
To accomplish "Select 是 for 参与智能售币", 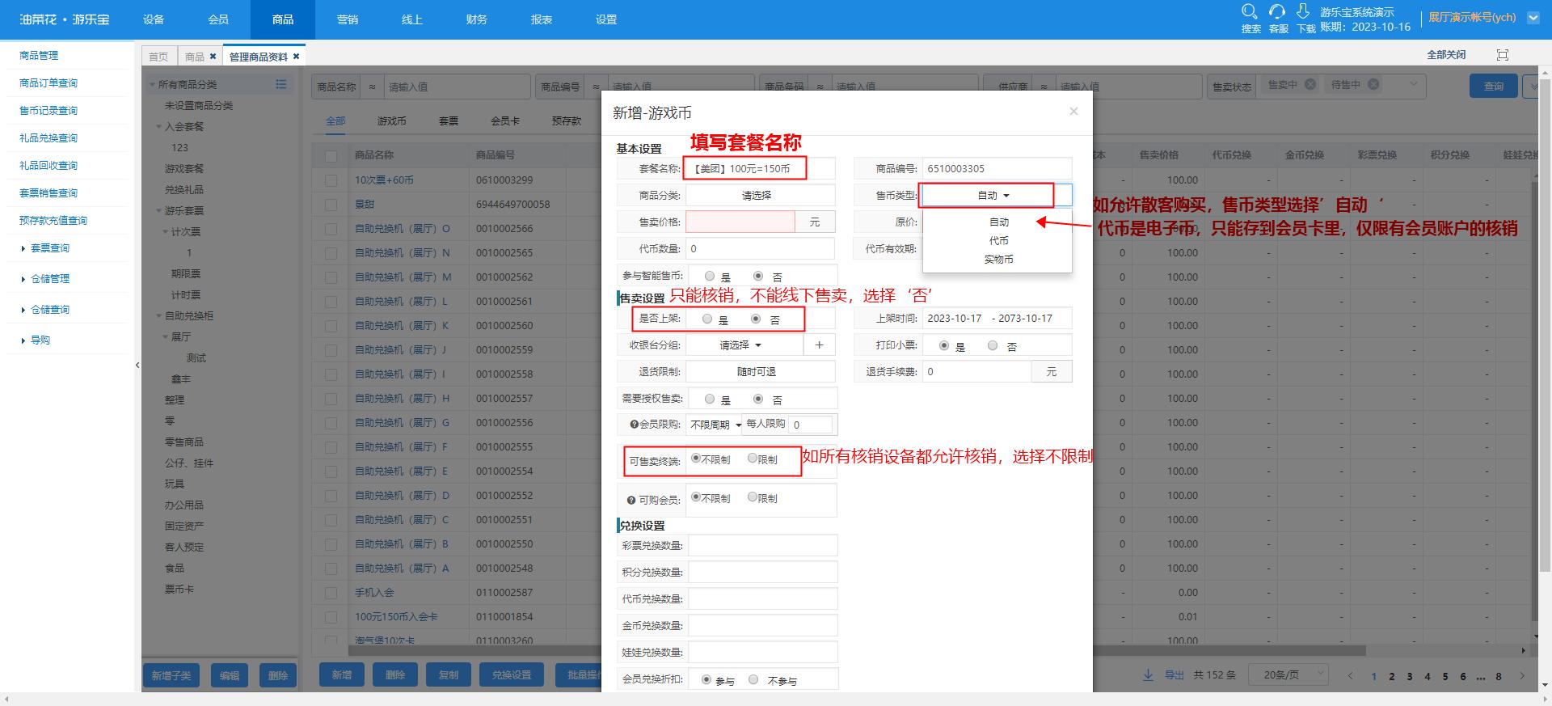I will (710, 276).
